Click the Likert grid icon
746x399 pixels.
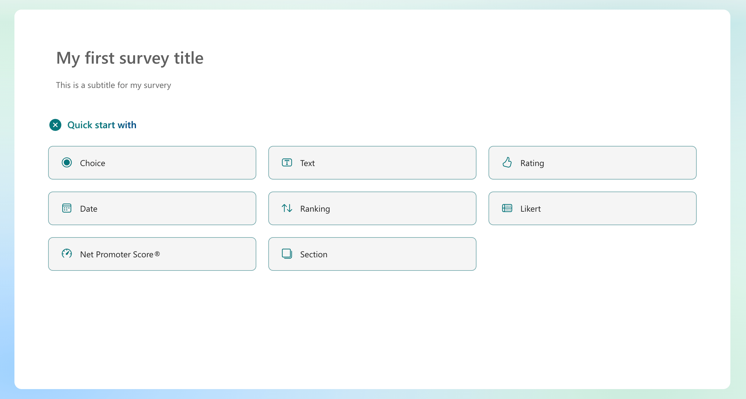tap(507, 208)
